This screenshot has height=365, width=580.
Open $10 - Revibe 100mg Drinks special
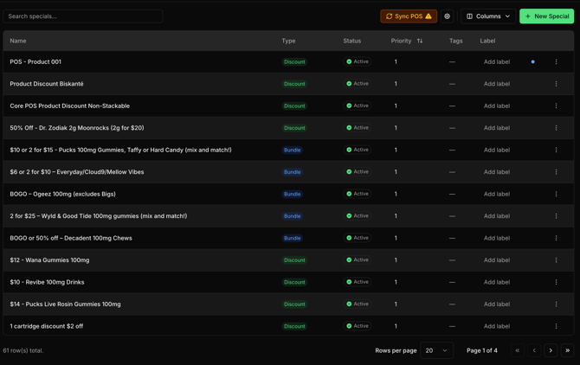tap(47, 282)
